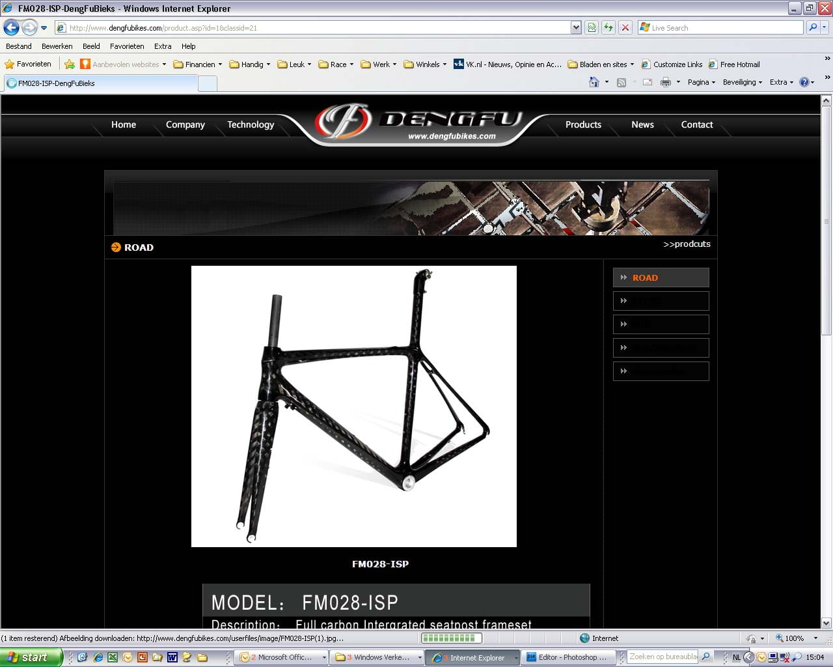
Task: Click the page load progress bar
Action: point(451,638)
